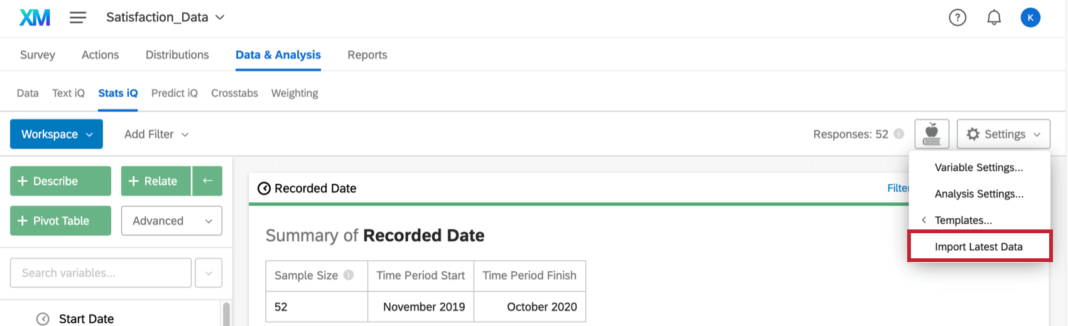Expand the Add Filter dropdown
Screen dimensions: 1068x326
pyautogui.click(x=156, y=134)
